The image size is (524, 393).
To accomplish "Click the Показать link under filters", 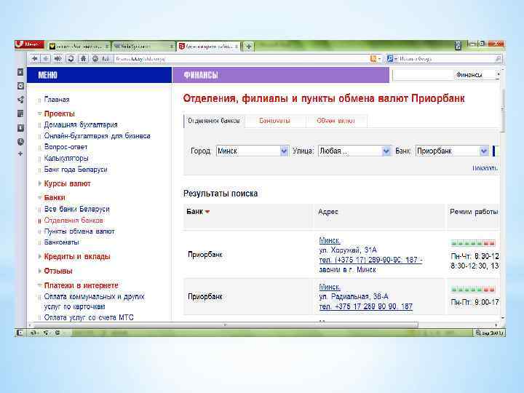I will point(485,168).
